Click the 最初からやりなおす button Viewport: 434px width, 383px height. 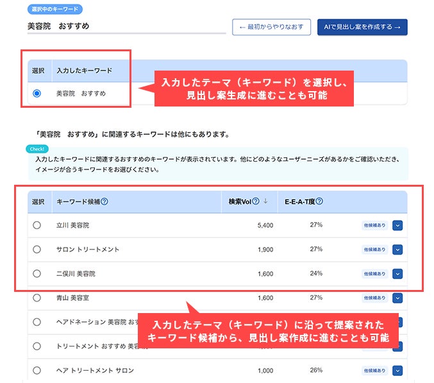click(272, 27)
